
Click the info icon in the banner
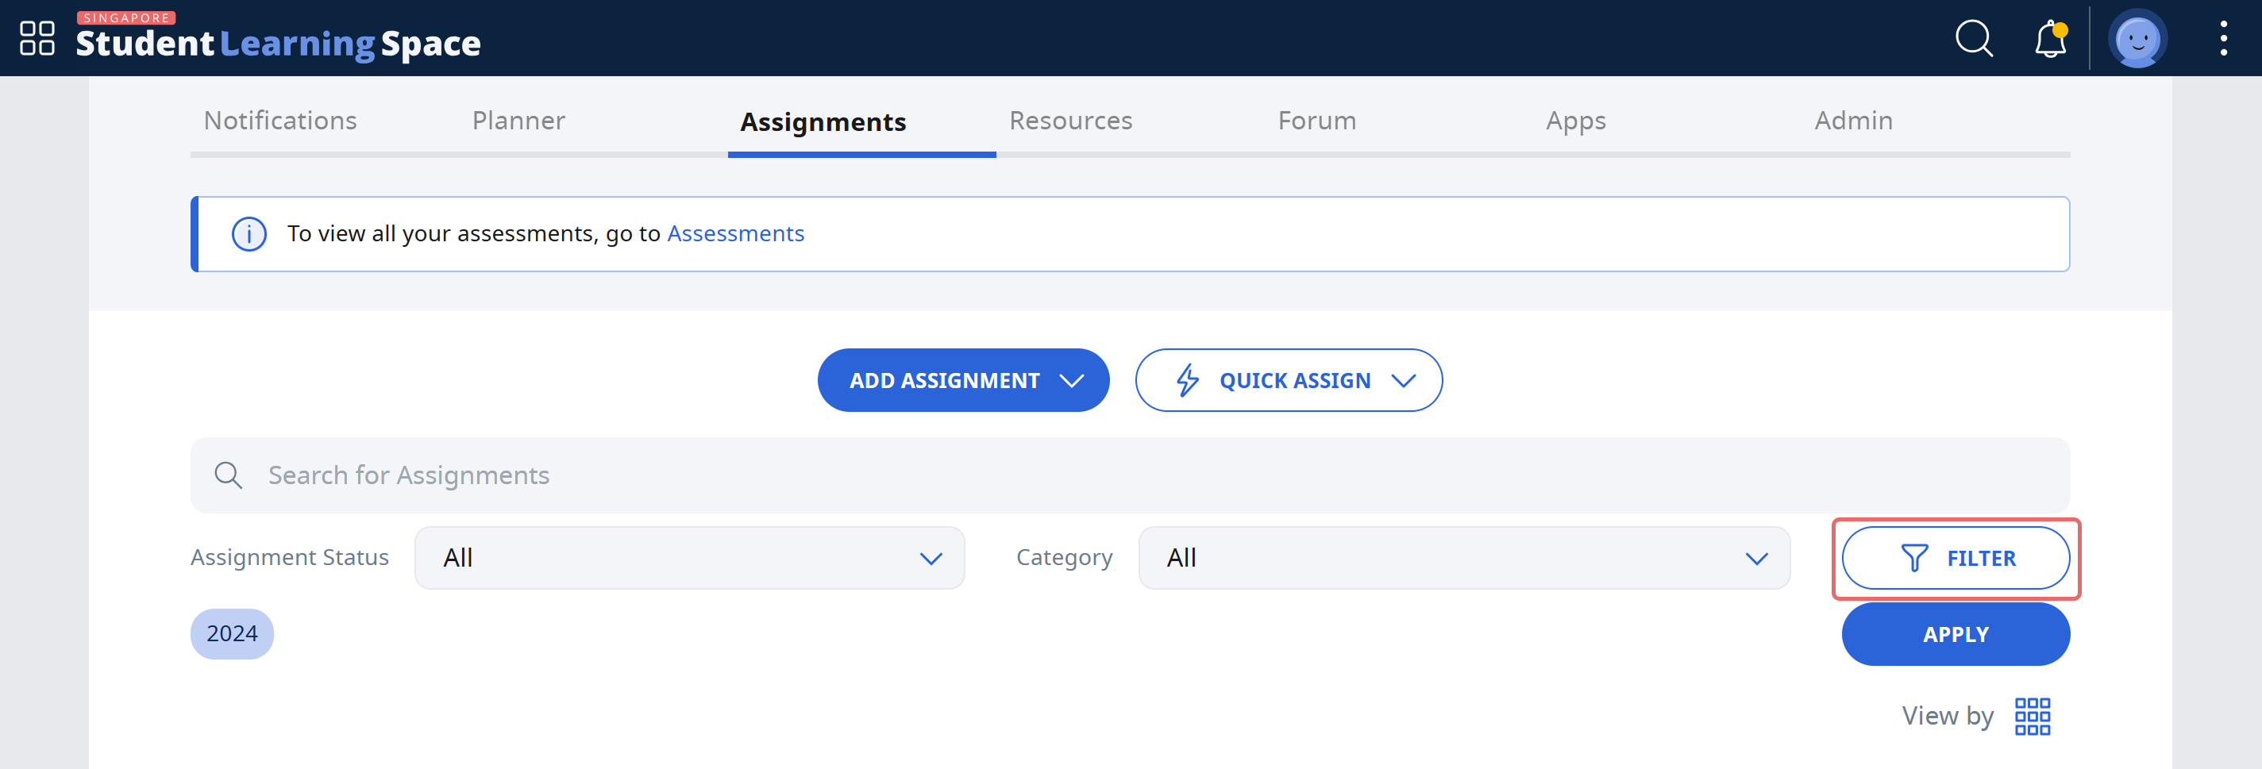click(x=249, y=234)
